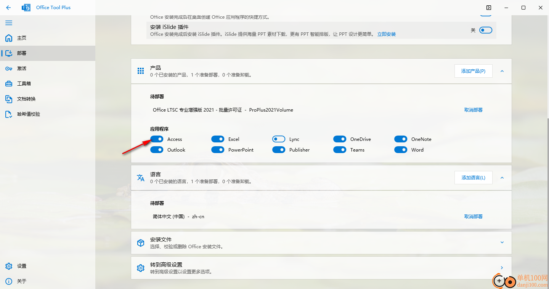The width and height of the screenshot is (549, 289).
Task: Open the command box icon in title bar
Action: 489,8
